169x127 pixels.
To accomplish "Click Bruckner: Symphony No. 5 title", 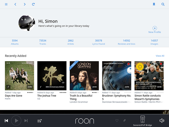I will pyautogui.click(x=117, y=97).
